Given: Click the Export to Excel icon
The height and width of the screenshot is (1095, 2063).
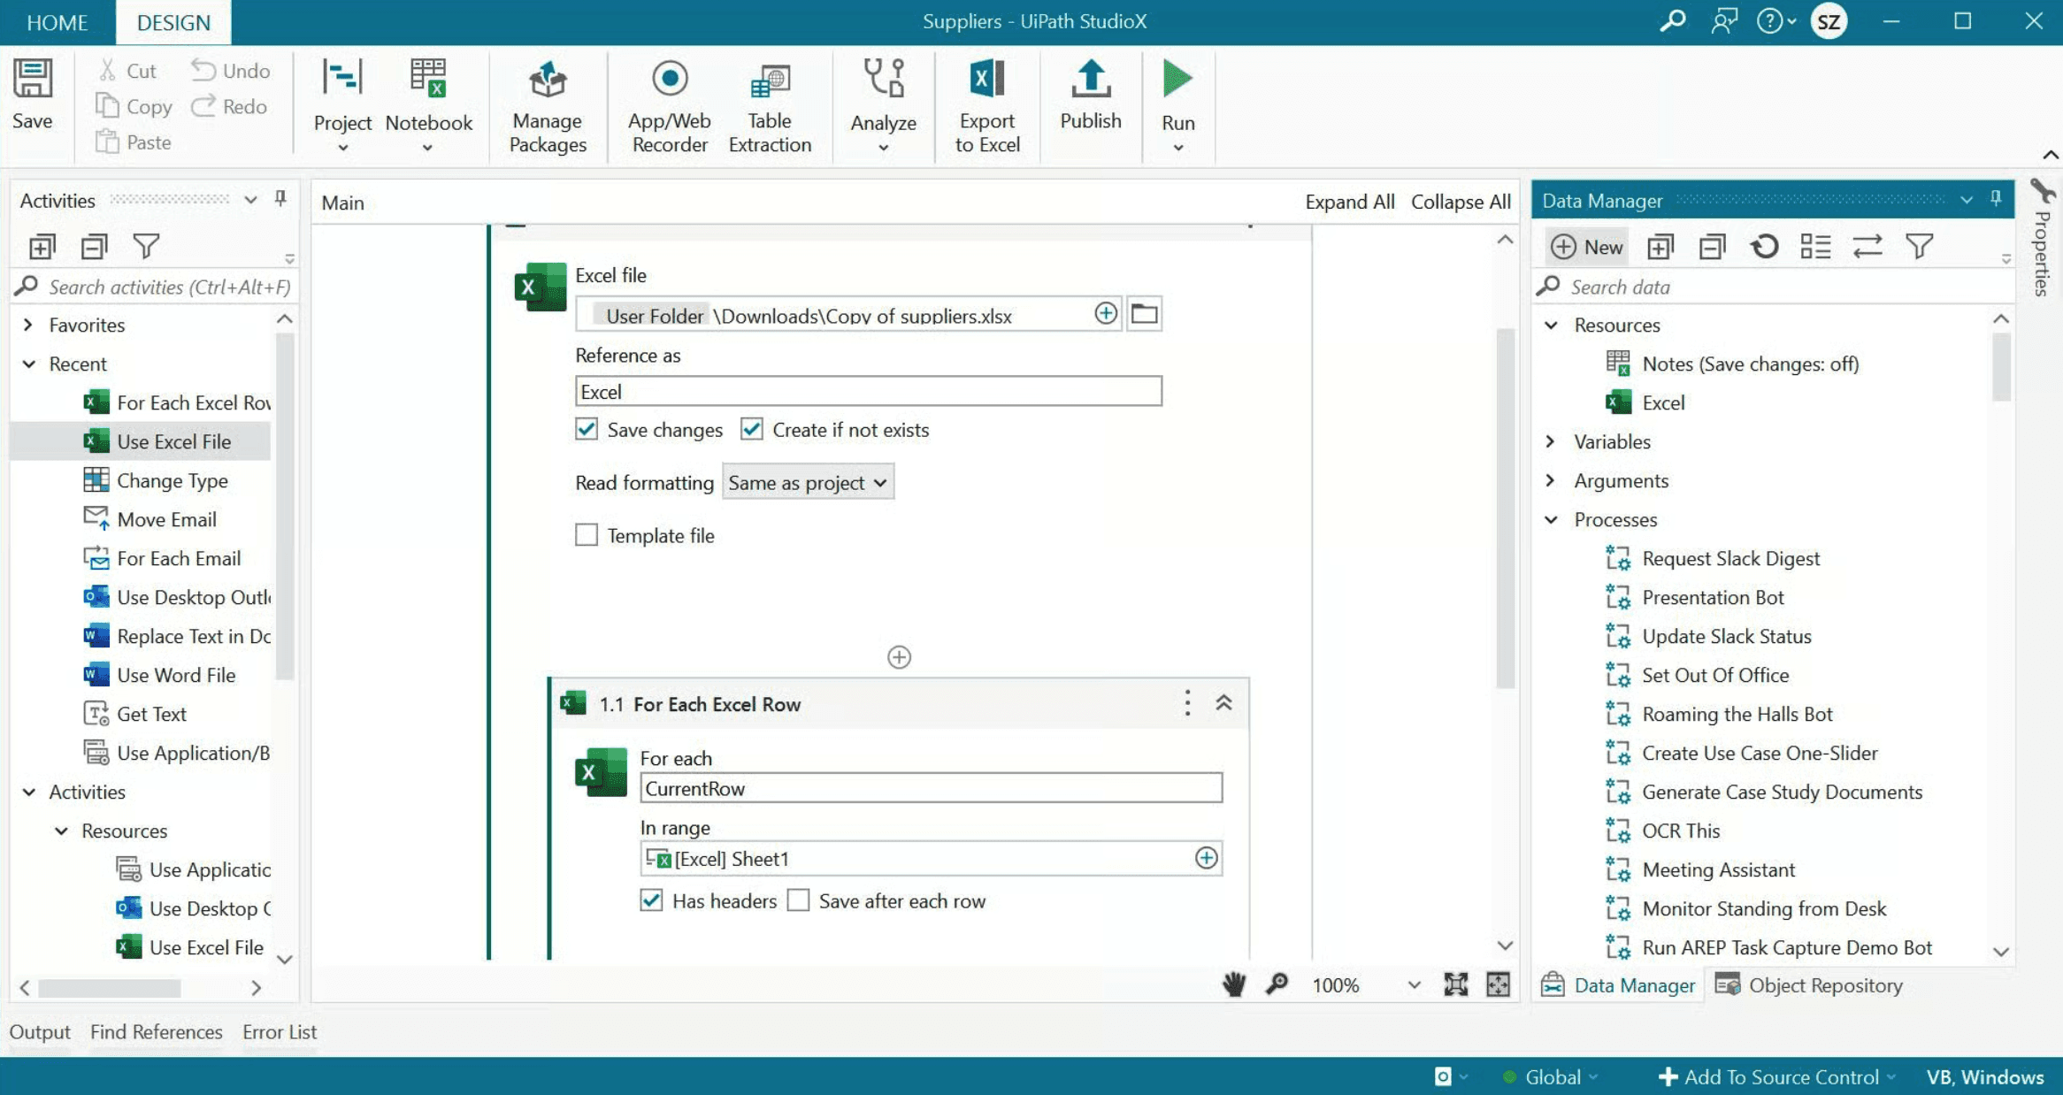Looking at the screenshot, I should click(x=987, y=79).
